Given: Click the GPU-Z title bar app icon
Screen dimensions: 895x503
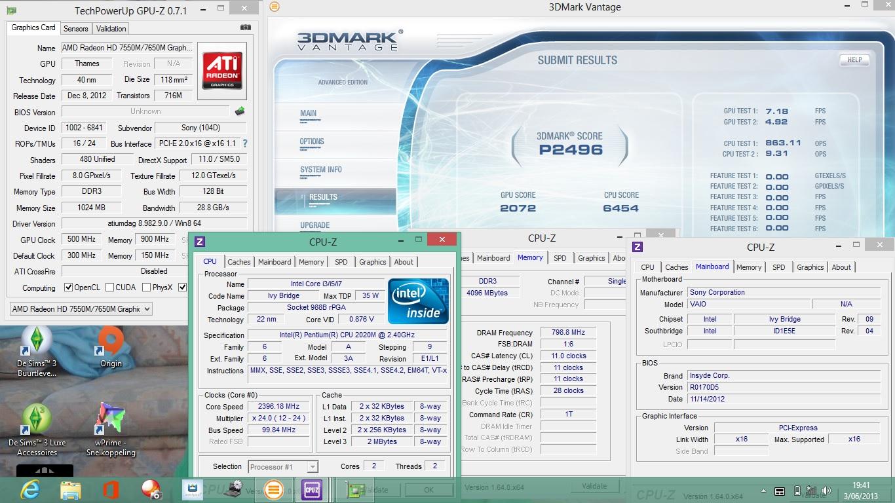Looking at the screenshot, I should click(11, 10).
